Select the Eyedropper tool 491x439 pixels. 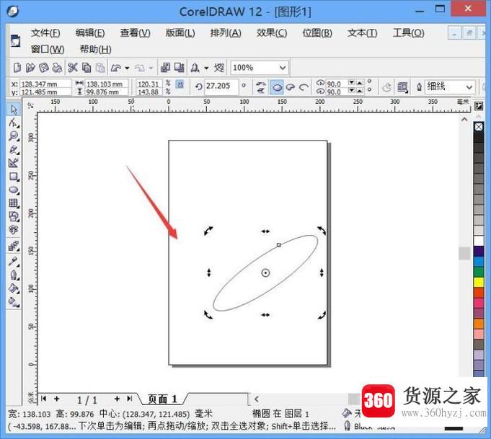click(x=14, y=261)
